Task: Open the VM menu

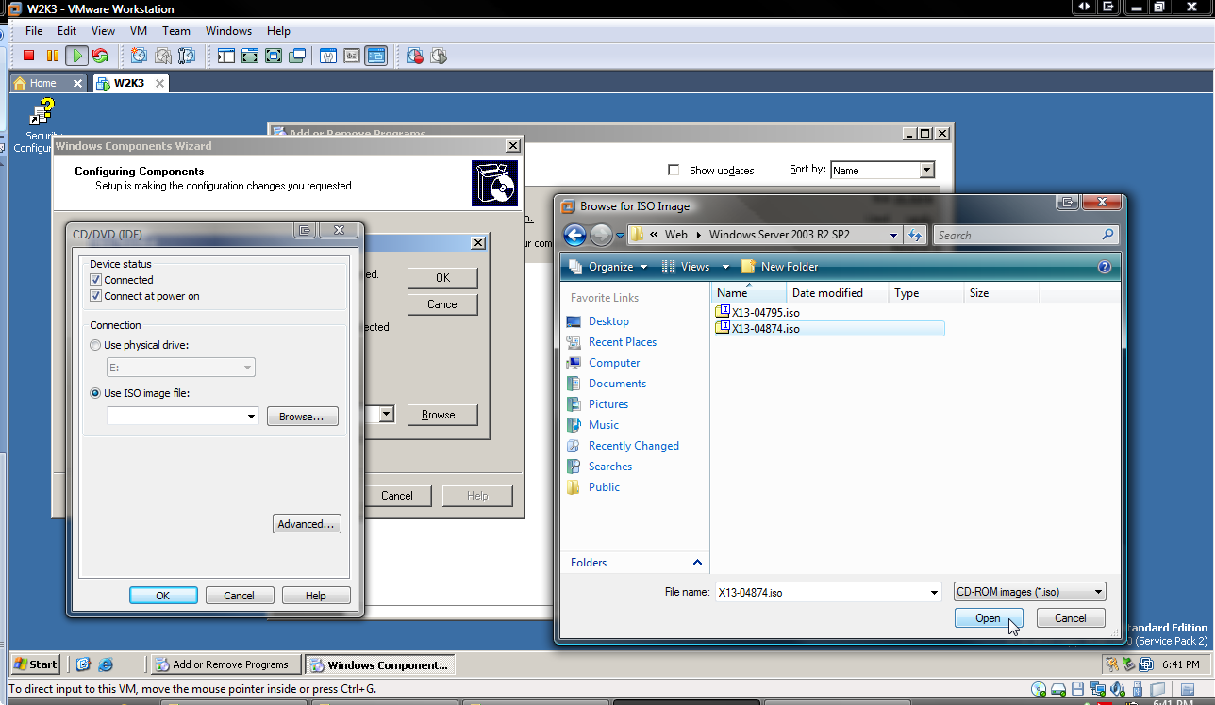Action: tap(139, 31)
